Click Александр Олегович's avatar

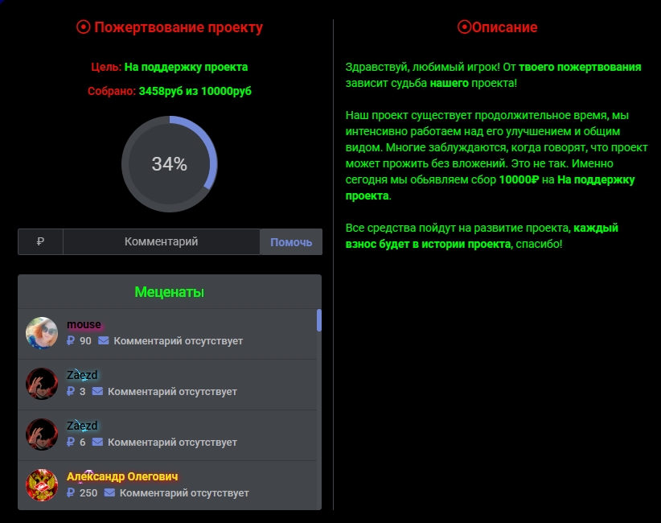tap(43, 486)
